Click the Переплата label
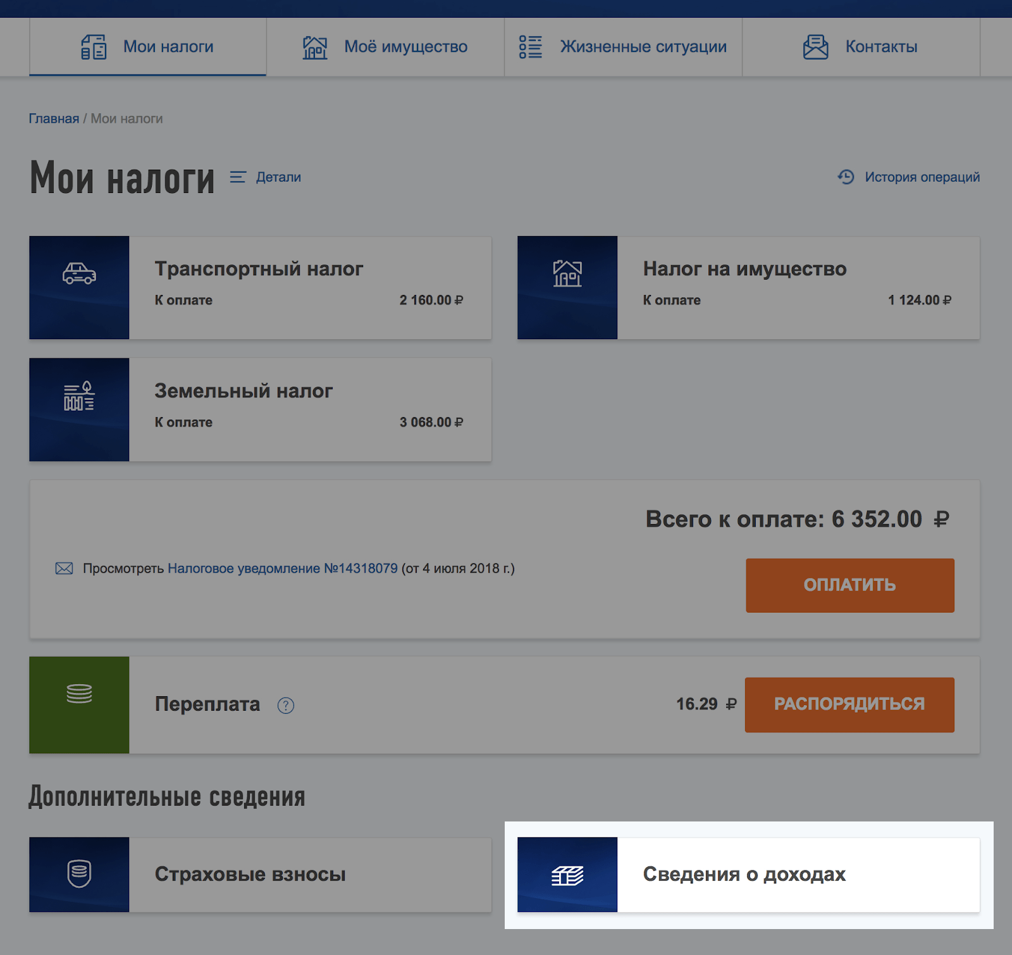Image resolution: width=1012 pixels, height=955 pixels. [x=207, y=704]
